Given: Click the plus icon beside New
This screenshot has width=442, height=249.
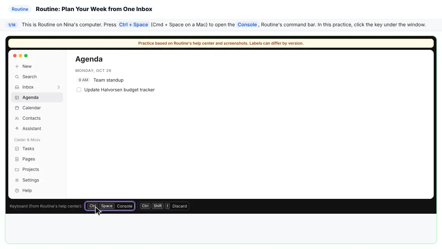Looking at the screenshot, I should click(x=17, y=66).
